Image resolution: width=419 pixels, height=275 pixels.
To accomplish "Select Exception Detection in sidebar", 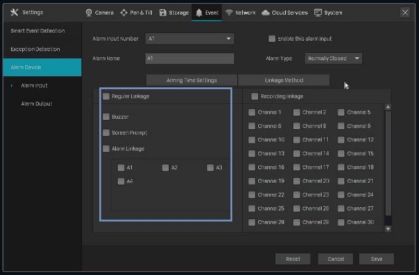I will pyautogui.click(x=35, y=49).
